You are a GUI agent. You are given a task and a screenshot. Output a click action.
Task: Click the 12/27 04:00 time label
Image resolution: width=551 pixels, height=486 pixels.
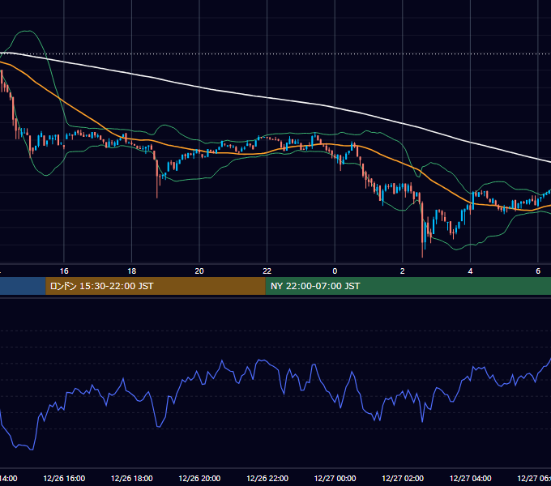(471, 478)
